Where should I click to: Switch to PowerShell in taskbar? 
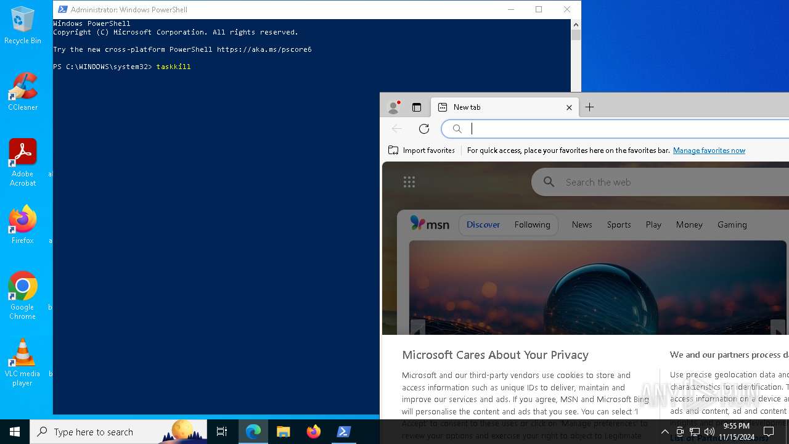(344, 432)
